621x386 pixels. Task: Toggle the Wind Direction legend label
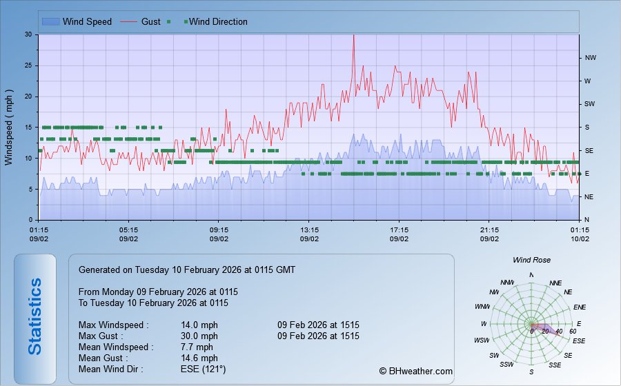pos(218,21)
